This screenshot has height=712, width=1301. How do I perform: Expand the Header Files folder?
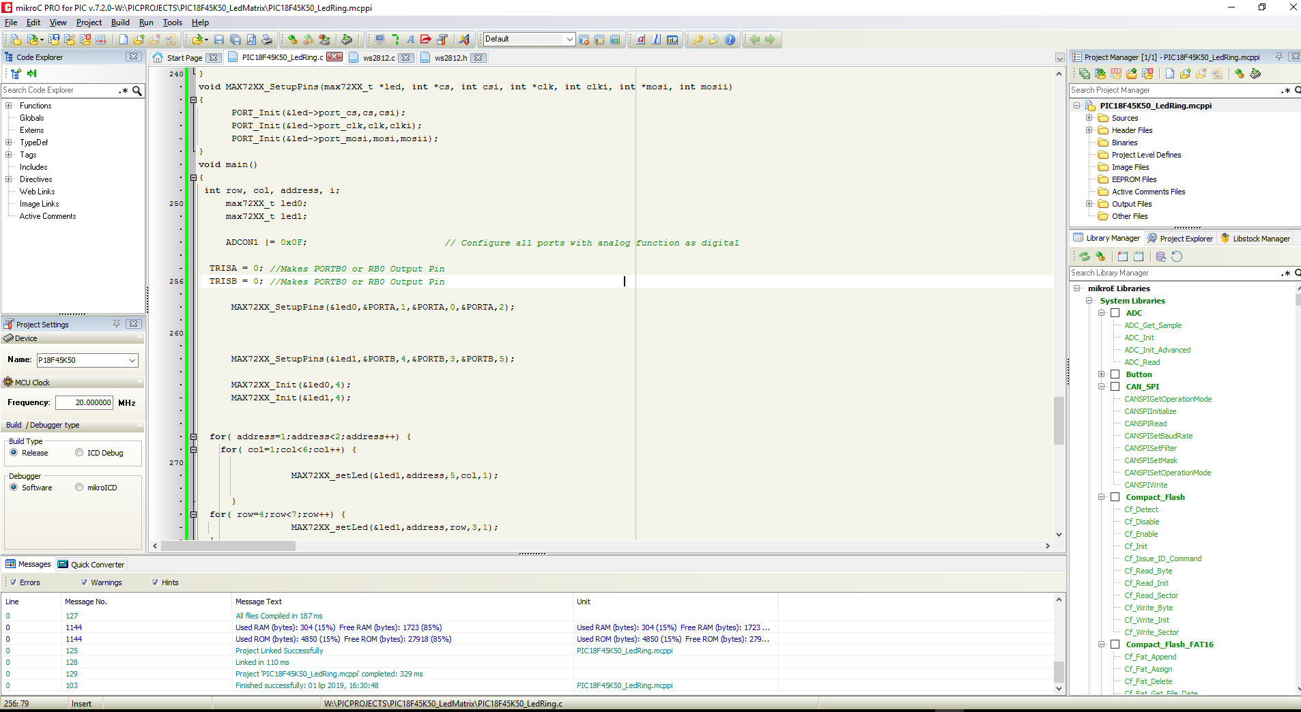(1089, 130)
